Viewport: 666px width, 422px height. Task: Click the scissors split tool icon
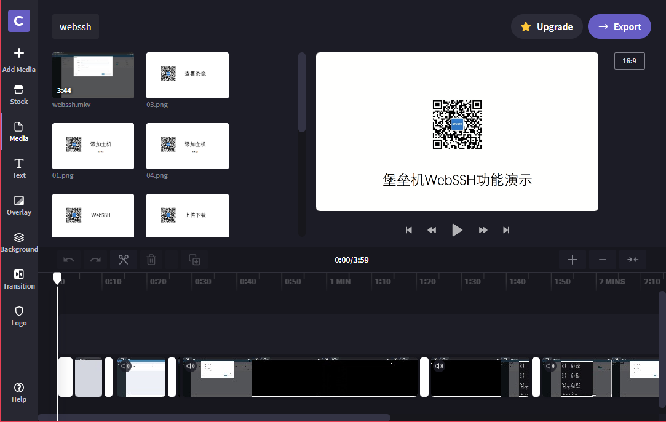click(124, 260)
